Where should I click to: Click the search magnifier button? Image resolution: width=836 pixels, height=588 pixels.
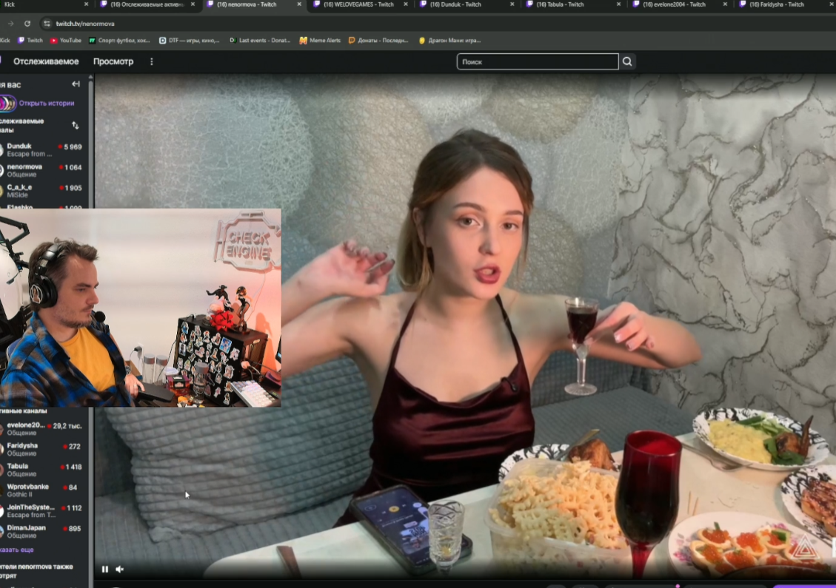627,62
